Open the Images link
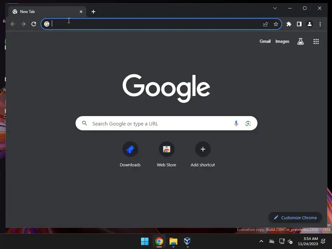332x249 pixels. pos(282,41)
